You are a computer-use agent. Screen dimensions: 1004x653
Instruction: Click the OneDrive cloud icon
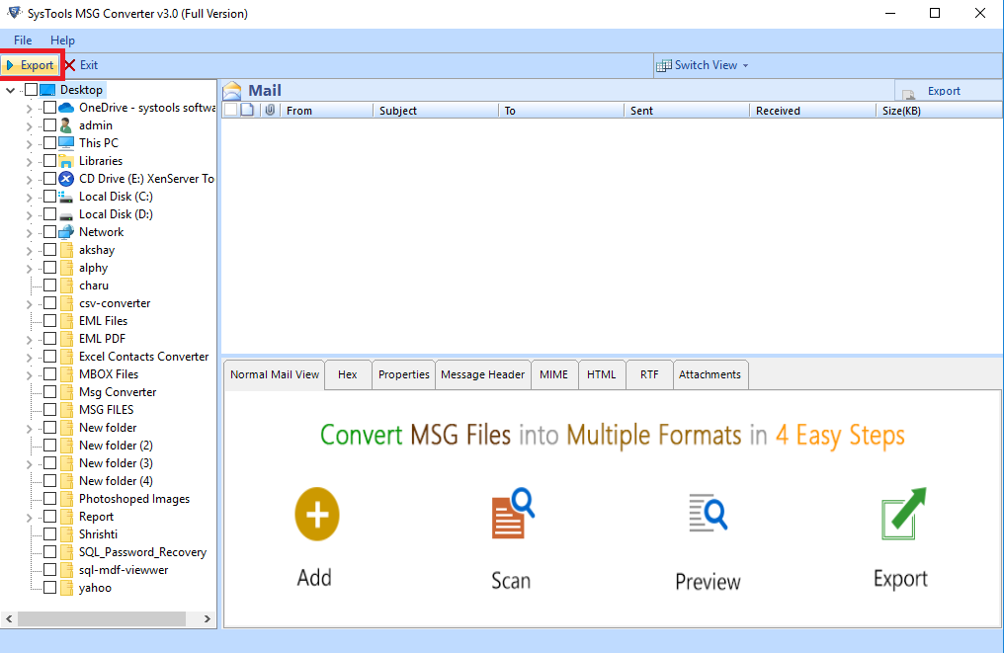pos(66,108)
